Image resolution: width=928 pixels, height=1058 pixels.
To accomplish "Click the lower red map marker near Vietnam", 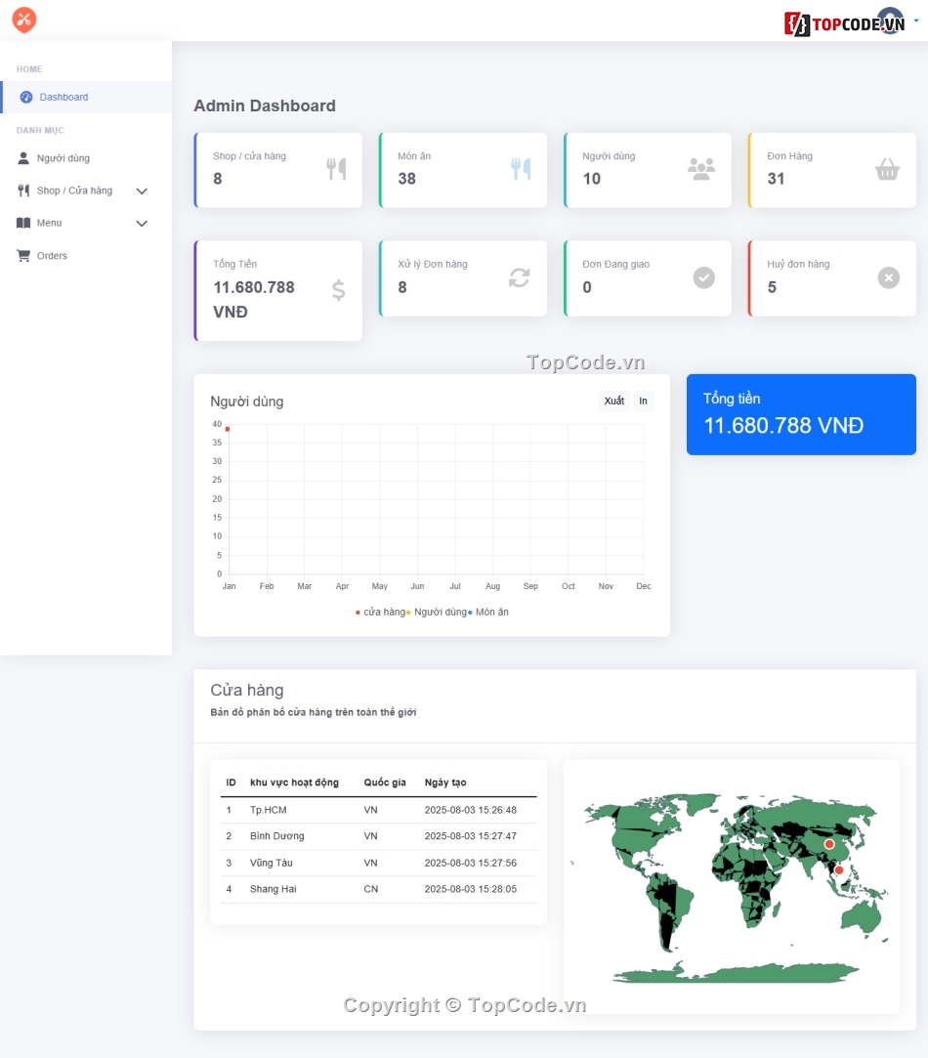I will 839,870.
